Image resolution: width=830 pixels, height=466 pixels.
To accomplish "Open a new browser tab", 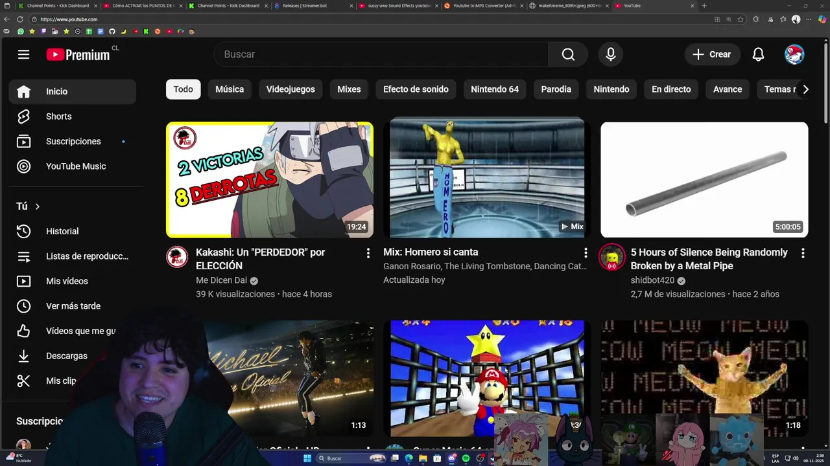I will 704,6.
